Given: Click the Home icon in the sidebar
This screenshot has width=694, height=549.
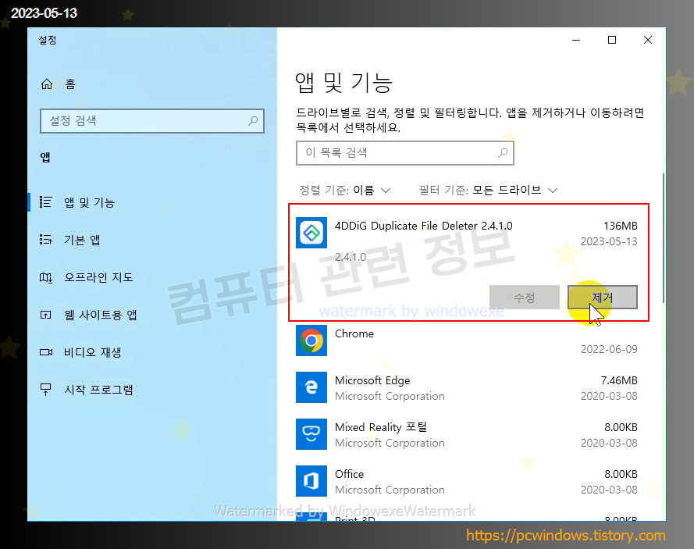Looking at the screenshot, I should click(x=47, y=84).
